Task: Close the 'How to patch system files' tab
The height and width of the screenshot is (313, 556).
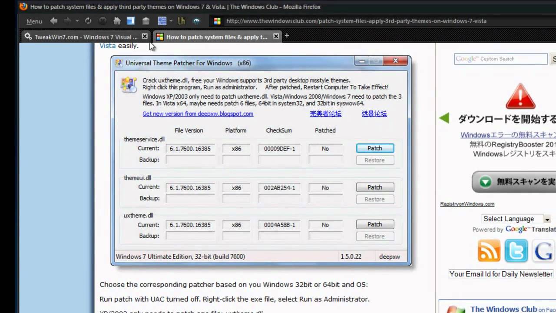Action: click(x=276, y=37)
